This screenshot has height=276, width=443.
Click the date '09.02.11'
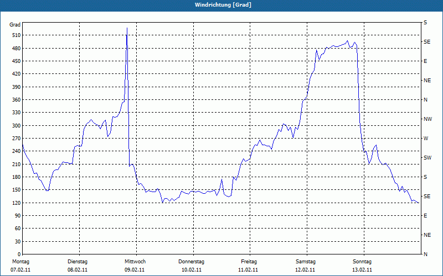tap(135, 270)
